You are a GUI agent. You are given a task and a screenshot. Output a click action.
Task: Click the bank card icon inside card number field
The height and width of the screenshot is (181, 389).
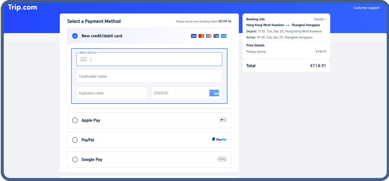83,59
